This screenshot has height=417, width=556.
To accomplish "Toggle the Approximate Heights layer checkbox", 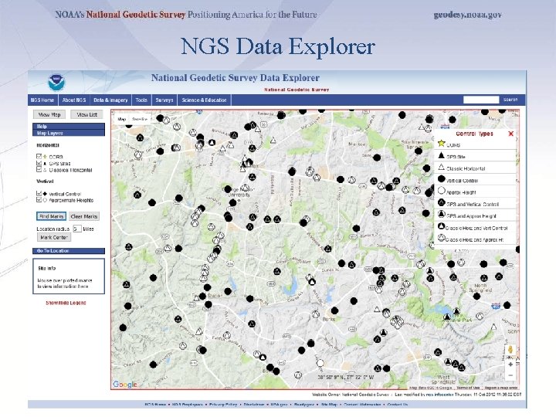I will tap(39, 200).
